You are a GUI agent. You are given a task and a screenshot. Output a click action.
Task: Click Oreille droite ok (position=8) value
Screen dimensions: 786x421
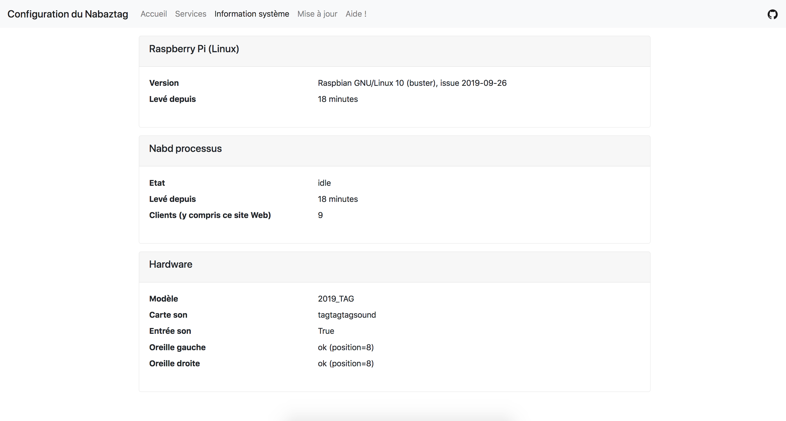(346, 364)
